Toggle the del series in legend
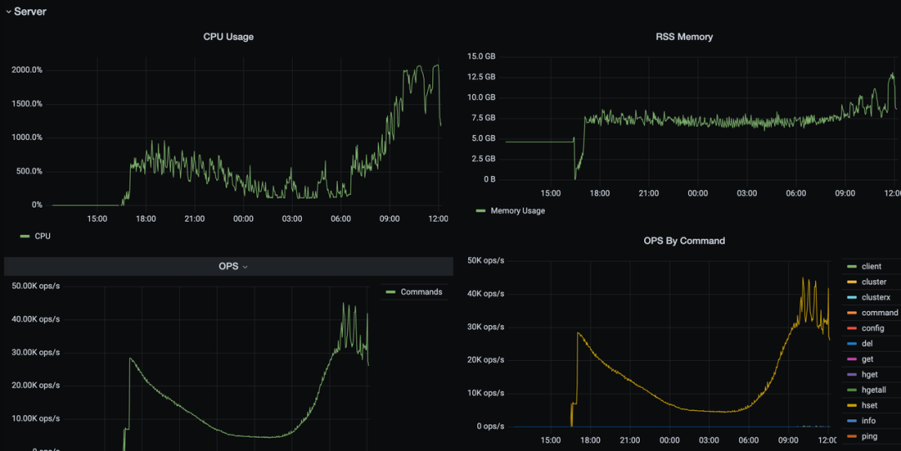The height and width of the screenshot is (451, 901). coord(867,343)
